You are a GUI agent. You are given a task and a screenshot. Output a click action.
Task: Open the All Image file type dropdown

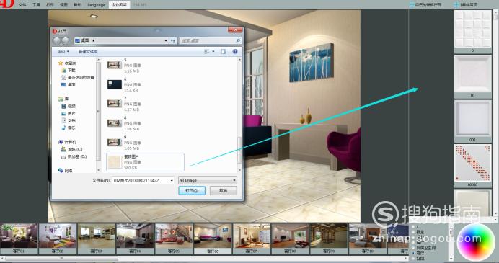[x=208, y=180]
